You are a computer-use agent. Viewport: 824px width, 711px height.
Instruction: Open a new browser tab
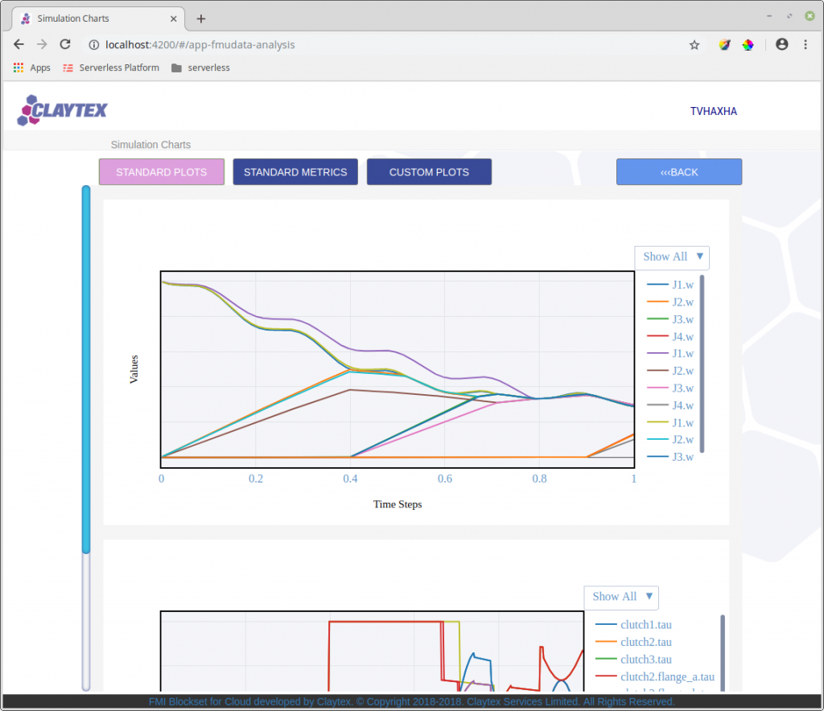click(200, 19)
